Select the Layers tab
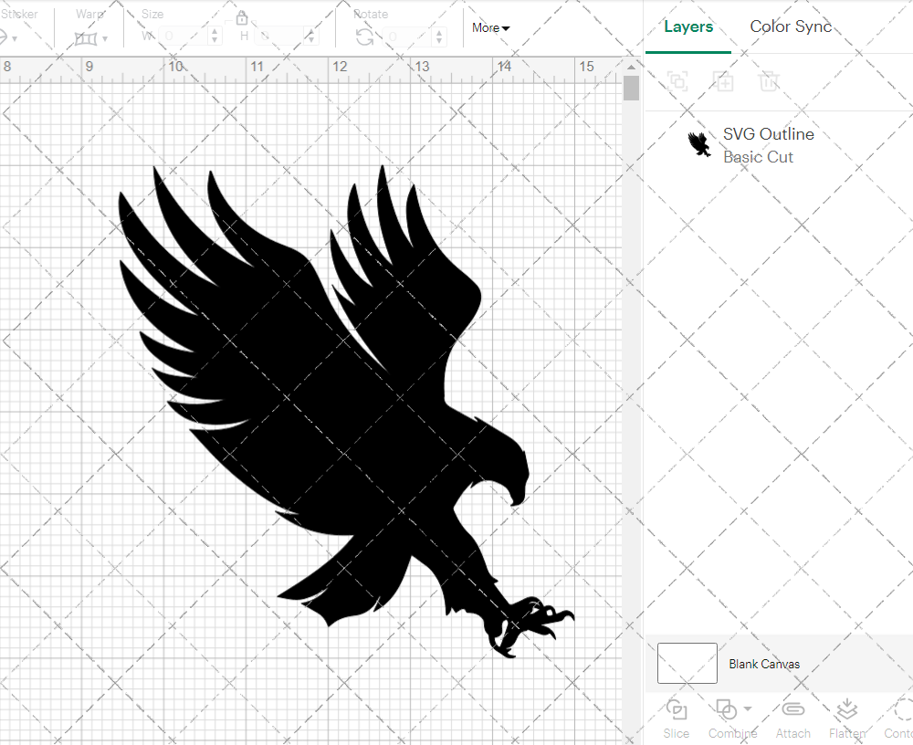 [688, 26]
